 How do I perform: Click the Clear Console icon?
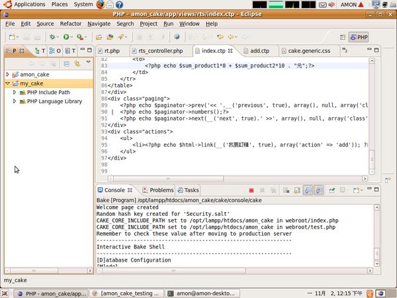[286, 191]
